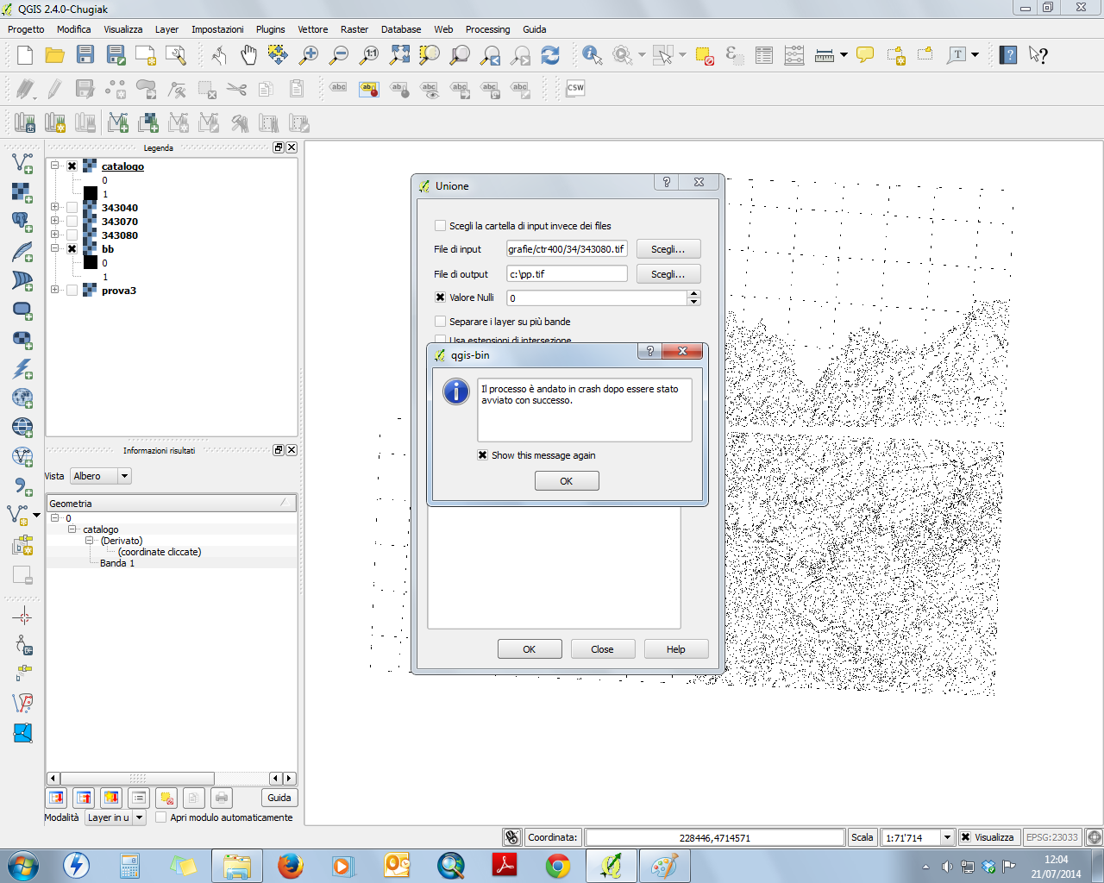Click the EPSG:23033 CRS button
Screen dimensions: 1104x883
point(1051,837)
